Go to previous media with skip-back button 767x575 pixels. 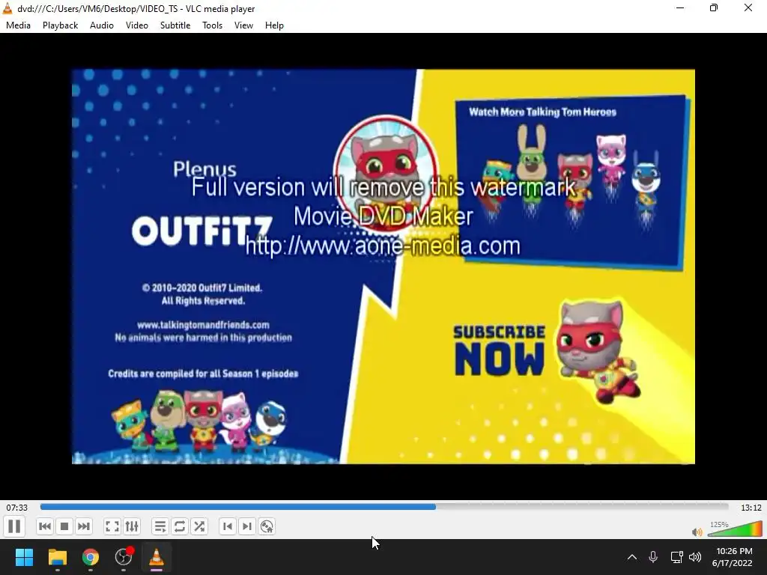coord(44,526)
